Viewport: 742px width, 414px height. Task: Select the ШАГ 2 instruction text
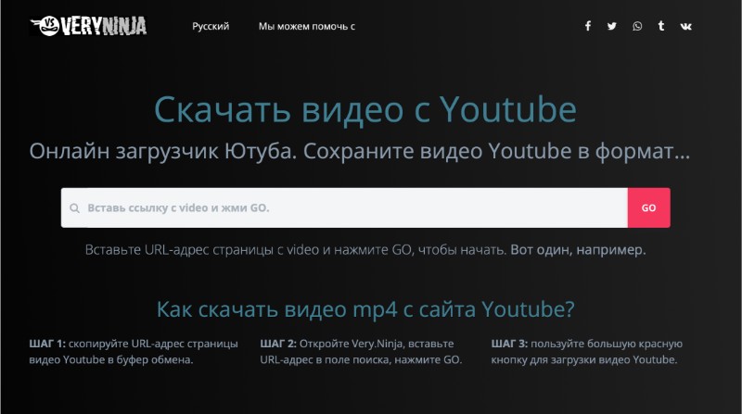361,352
